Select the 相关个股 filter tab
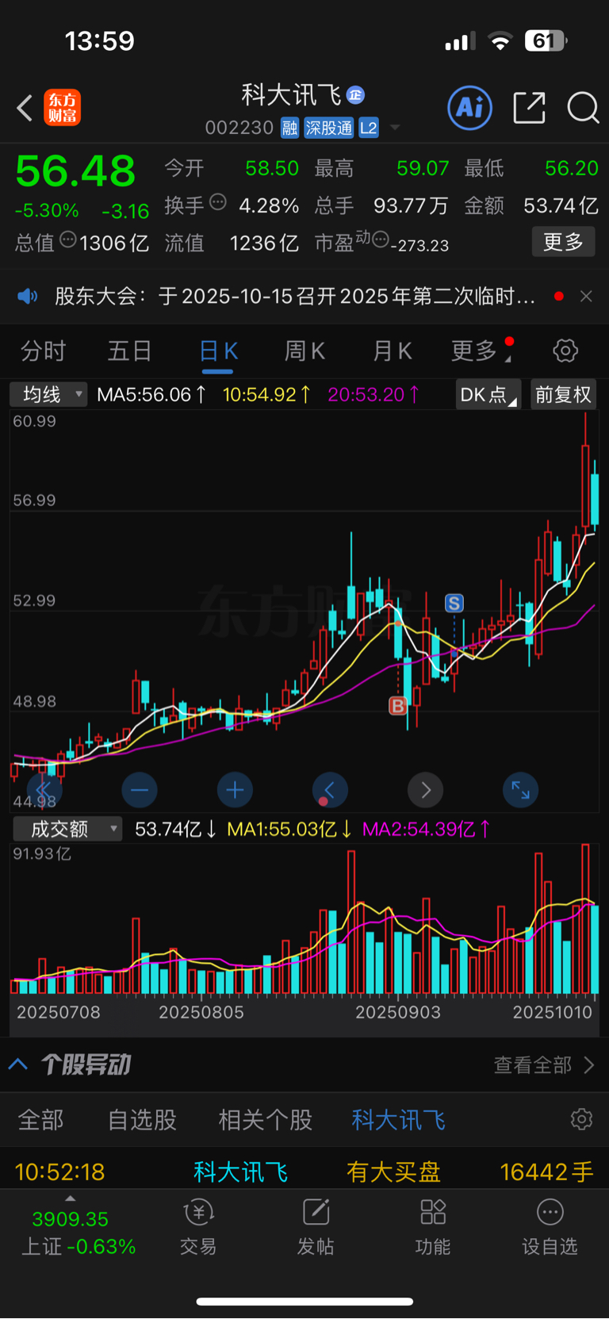Viewport: 609px width, 1319px height. point(266,1120)
